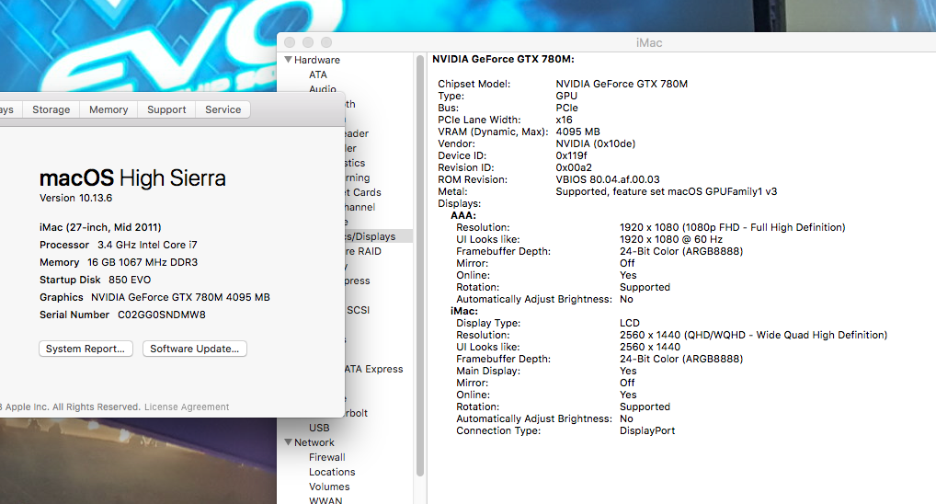The height and width of the screenshot is (504, 936).
Task: Click the Vendor value 'NVIDIA (0x10de)'
Action: tap(596, 143)
